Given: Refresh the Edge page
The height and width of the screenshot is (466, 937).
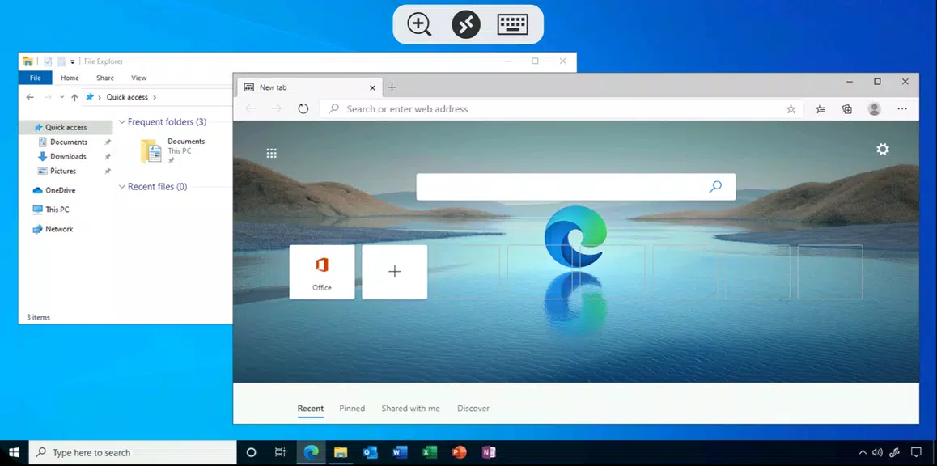Looking at the screenshot, I should (303, 108).
